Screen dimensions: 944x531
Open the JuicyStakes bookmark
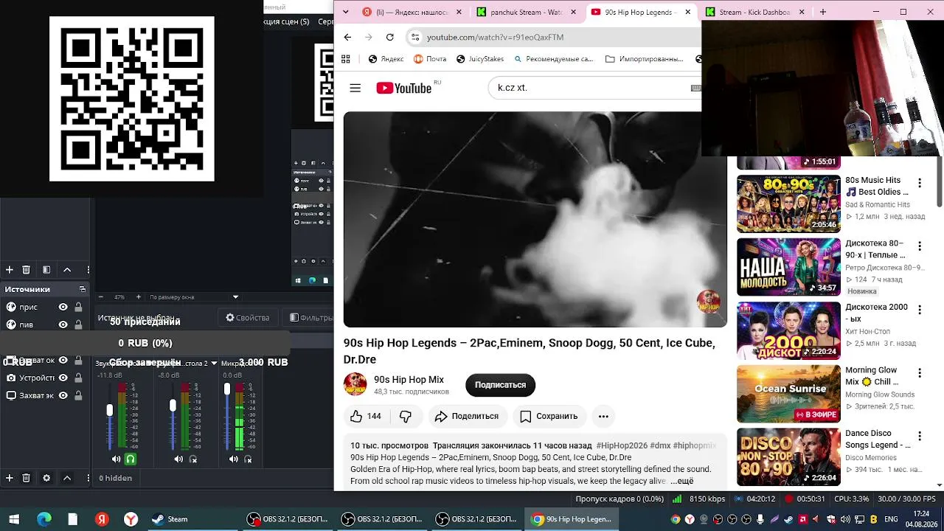pyautogui.click(x=480, y=59)
